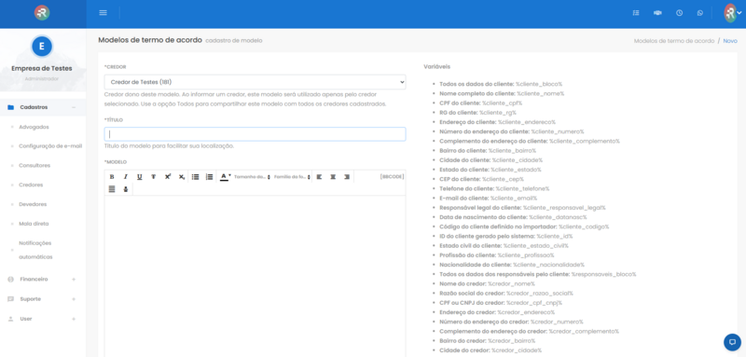Click Modelos de termo de acordo breadcrumb
Screen dimensions: 746x357
[674, 41]
